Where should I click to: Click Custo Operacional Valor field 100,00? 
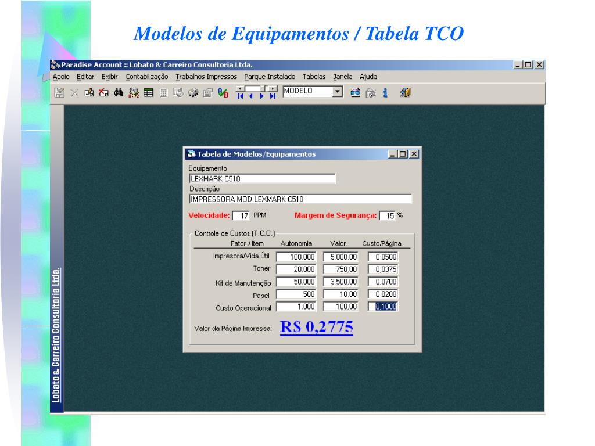click(x=340, y=307)
